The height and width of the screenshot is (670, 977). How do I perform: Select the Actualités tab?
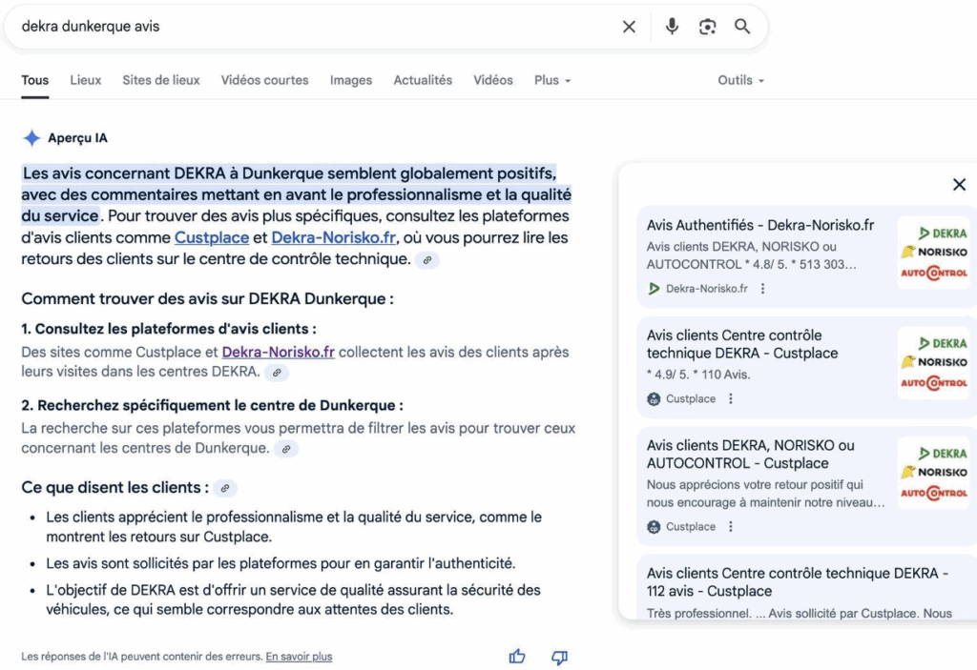coord(423,80)
